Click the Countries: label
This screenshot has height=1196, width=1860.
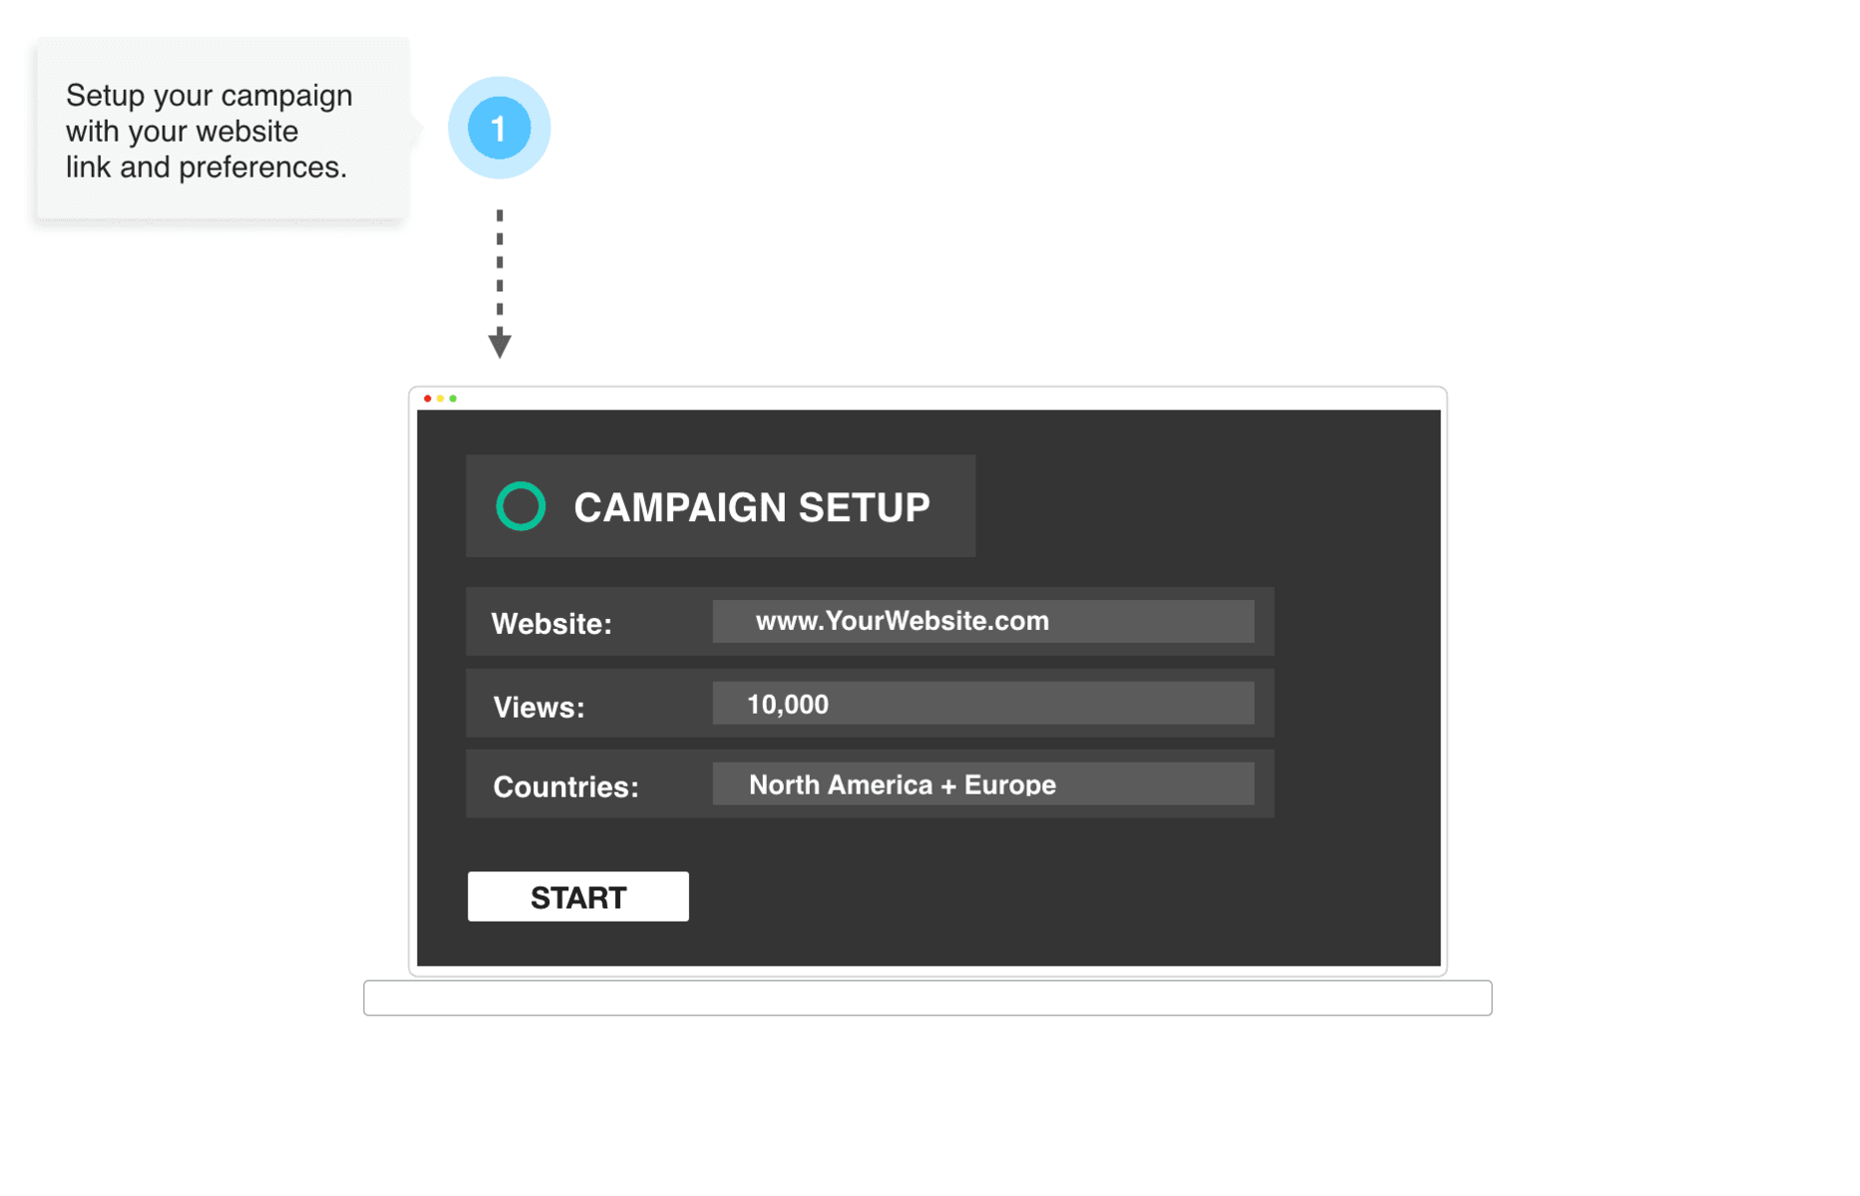565,787
